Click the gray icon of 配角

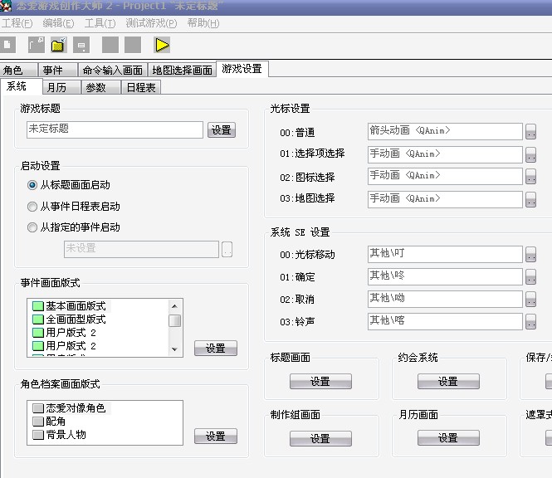pos(38,422)
